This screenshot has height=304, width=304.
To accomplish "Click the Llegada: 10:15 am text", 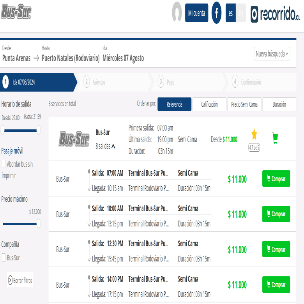I will (108, 188).
